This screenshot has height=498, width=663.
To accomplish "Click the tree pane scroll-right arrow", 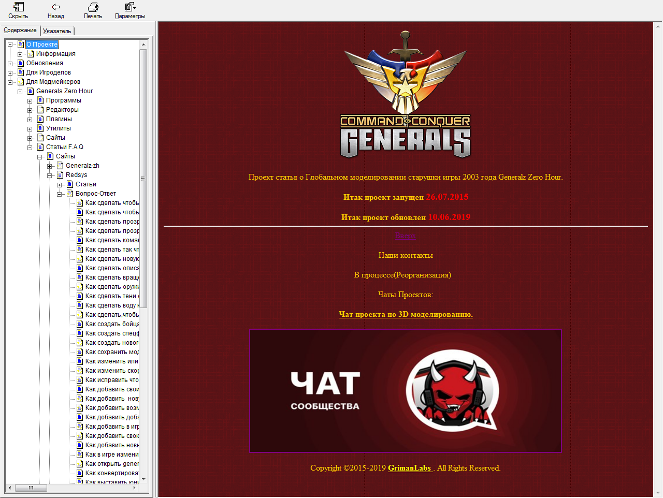I will (x=135, y=488).
